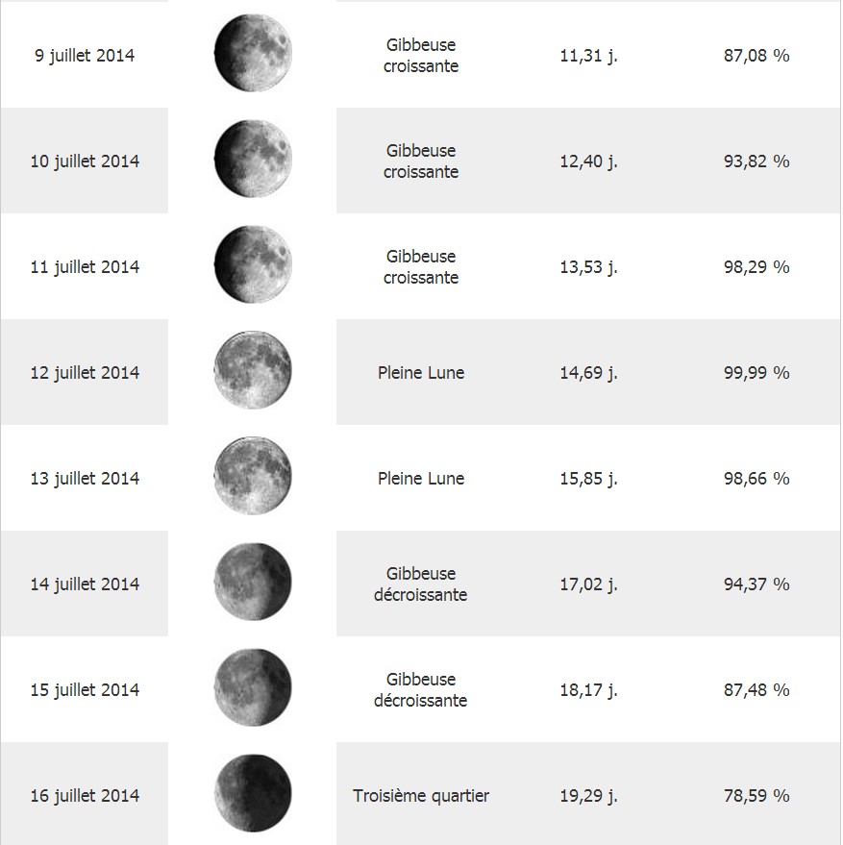Click the illumination value 99,99 %
The image size is (843, 845).
click(756, 373)
